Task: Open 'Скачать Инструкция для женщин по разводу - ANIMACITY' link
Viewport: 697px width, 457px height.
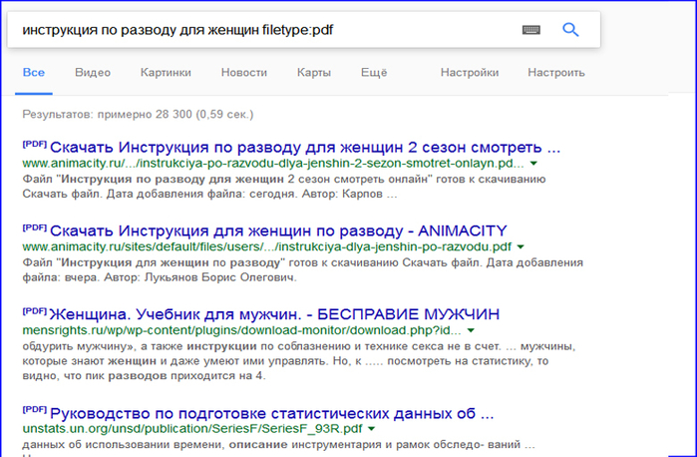Action: 276,228
